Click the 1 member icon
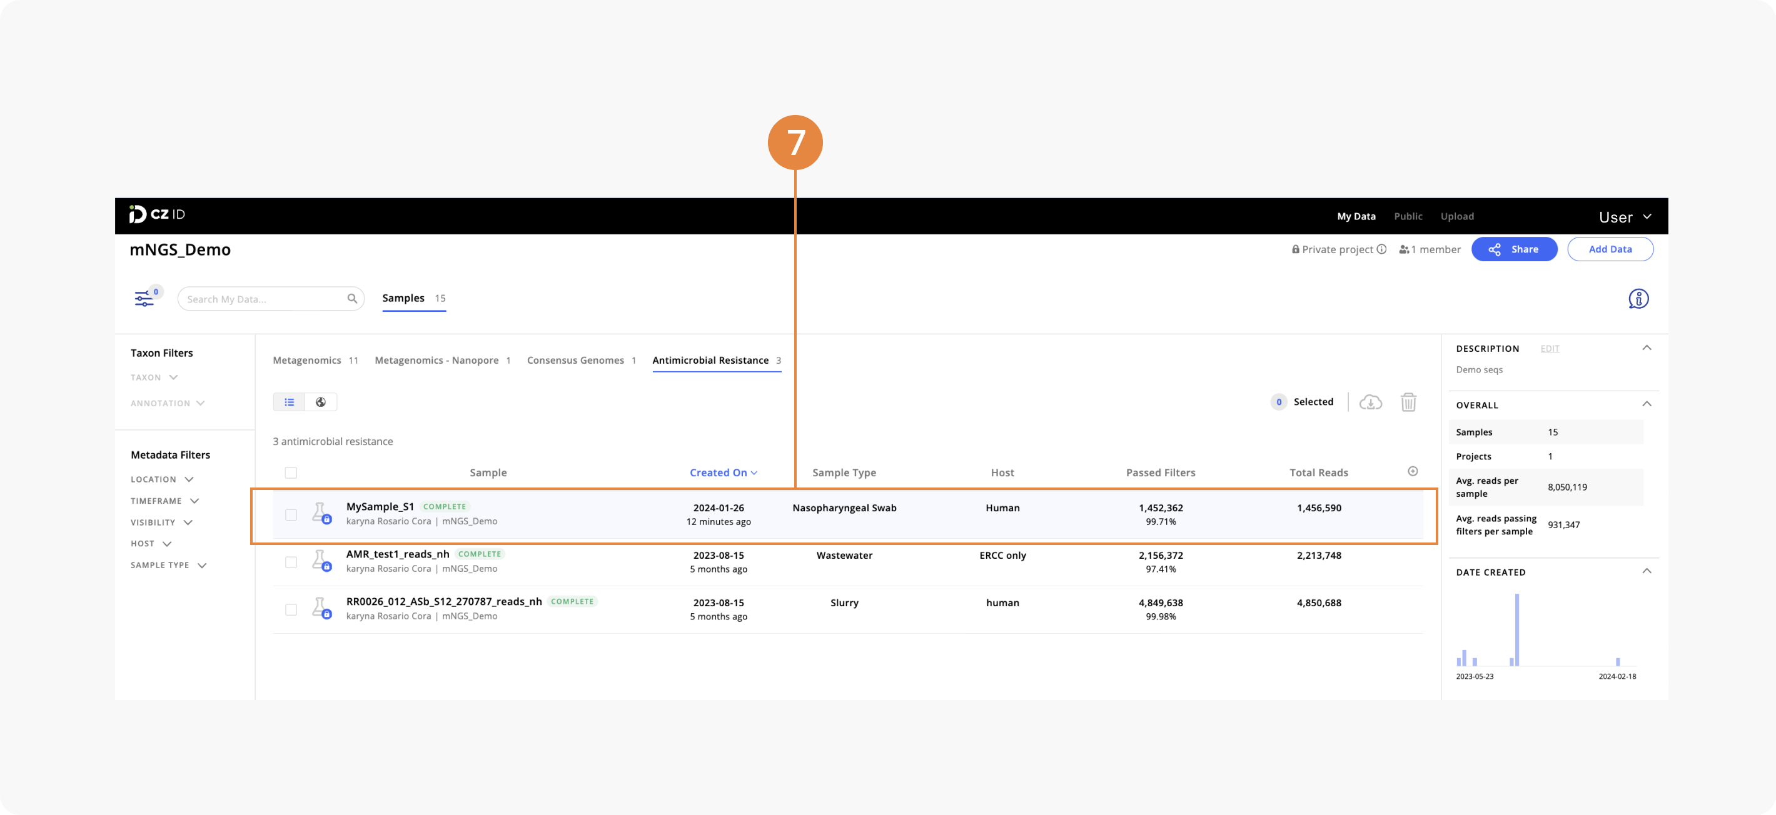 click(1404, 249)
